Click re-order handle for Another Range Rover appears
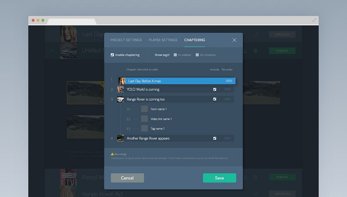The image size is (347, 197). 227,138
